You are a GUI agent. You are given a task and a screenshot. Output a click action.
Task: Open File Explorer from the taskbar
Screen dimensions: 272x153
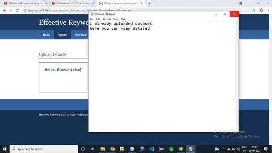point(102,149)
